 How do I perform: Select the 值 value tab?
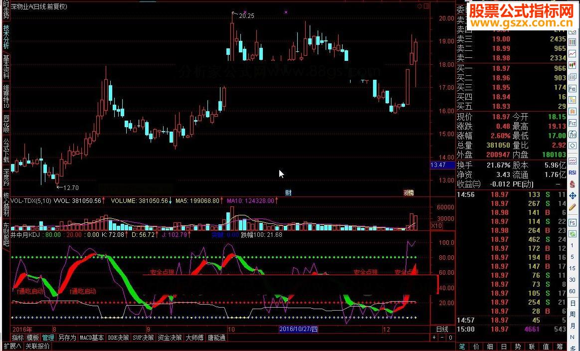click(x=546, y=347)
